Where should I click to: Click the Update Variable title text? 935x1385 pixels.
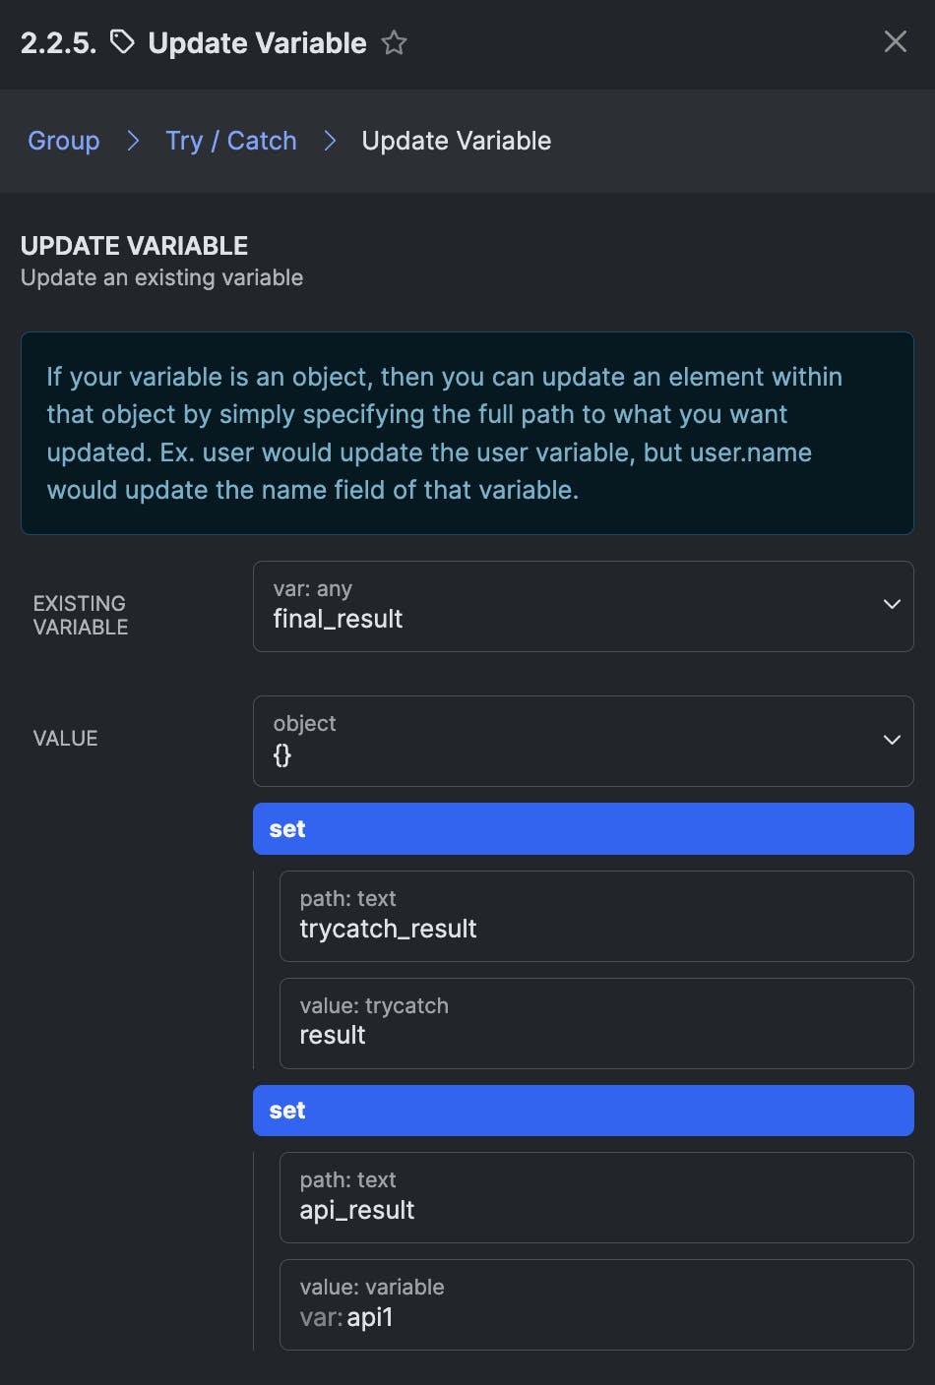pos(257,42)
